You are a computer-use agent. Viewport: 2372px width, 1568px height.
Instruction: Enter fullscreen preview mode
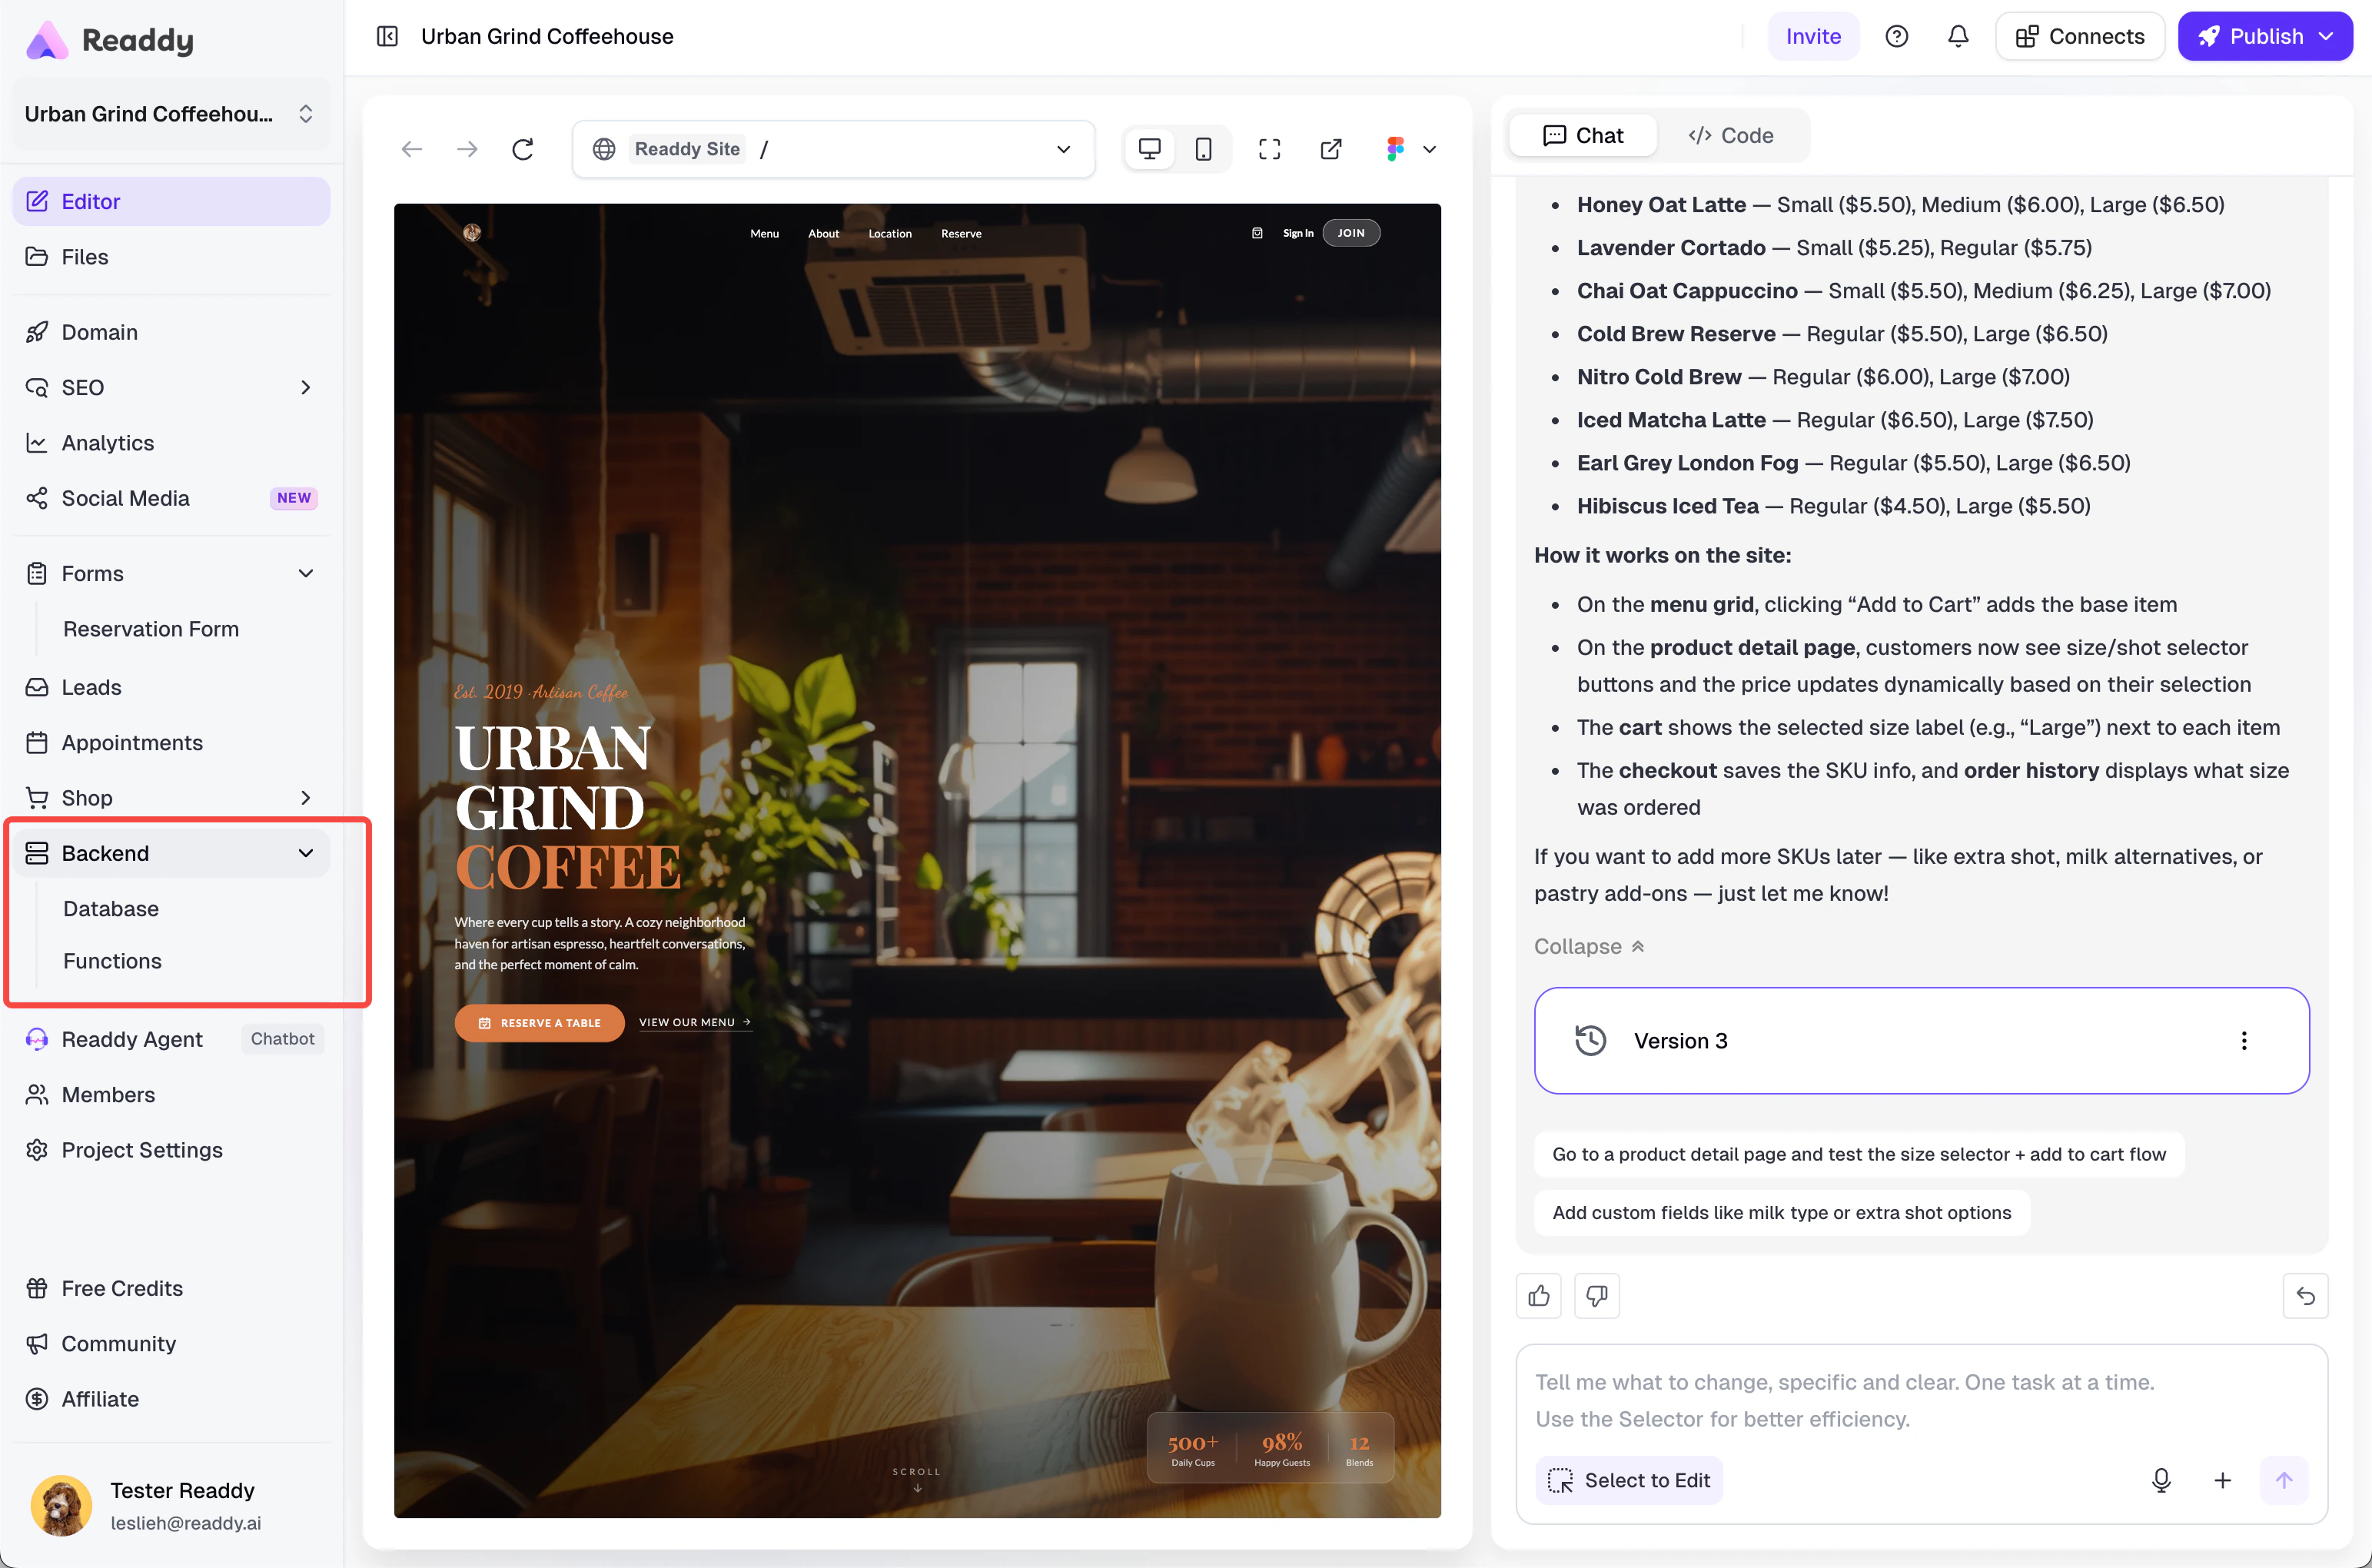tap(1269, 149)
